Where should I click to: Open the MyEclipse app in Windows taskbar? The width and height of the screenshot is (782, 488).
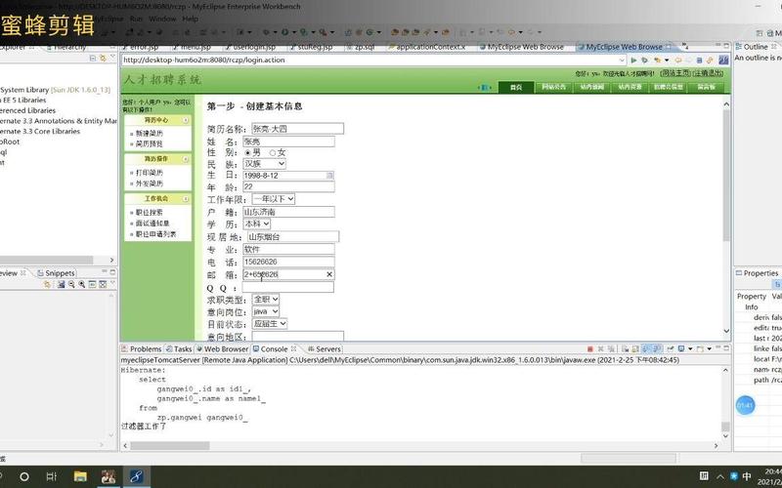(x=136, y=475)
